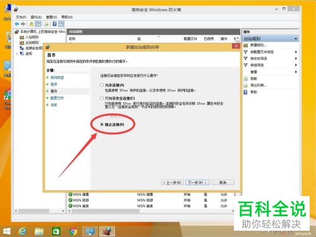
Task: Click the 刷新 refresh icon in actions pane
Action: (x=246, y=79)
